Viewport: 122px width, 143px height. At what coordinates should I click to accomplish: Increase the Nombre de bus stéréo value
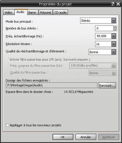coord(115,27)
